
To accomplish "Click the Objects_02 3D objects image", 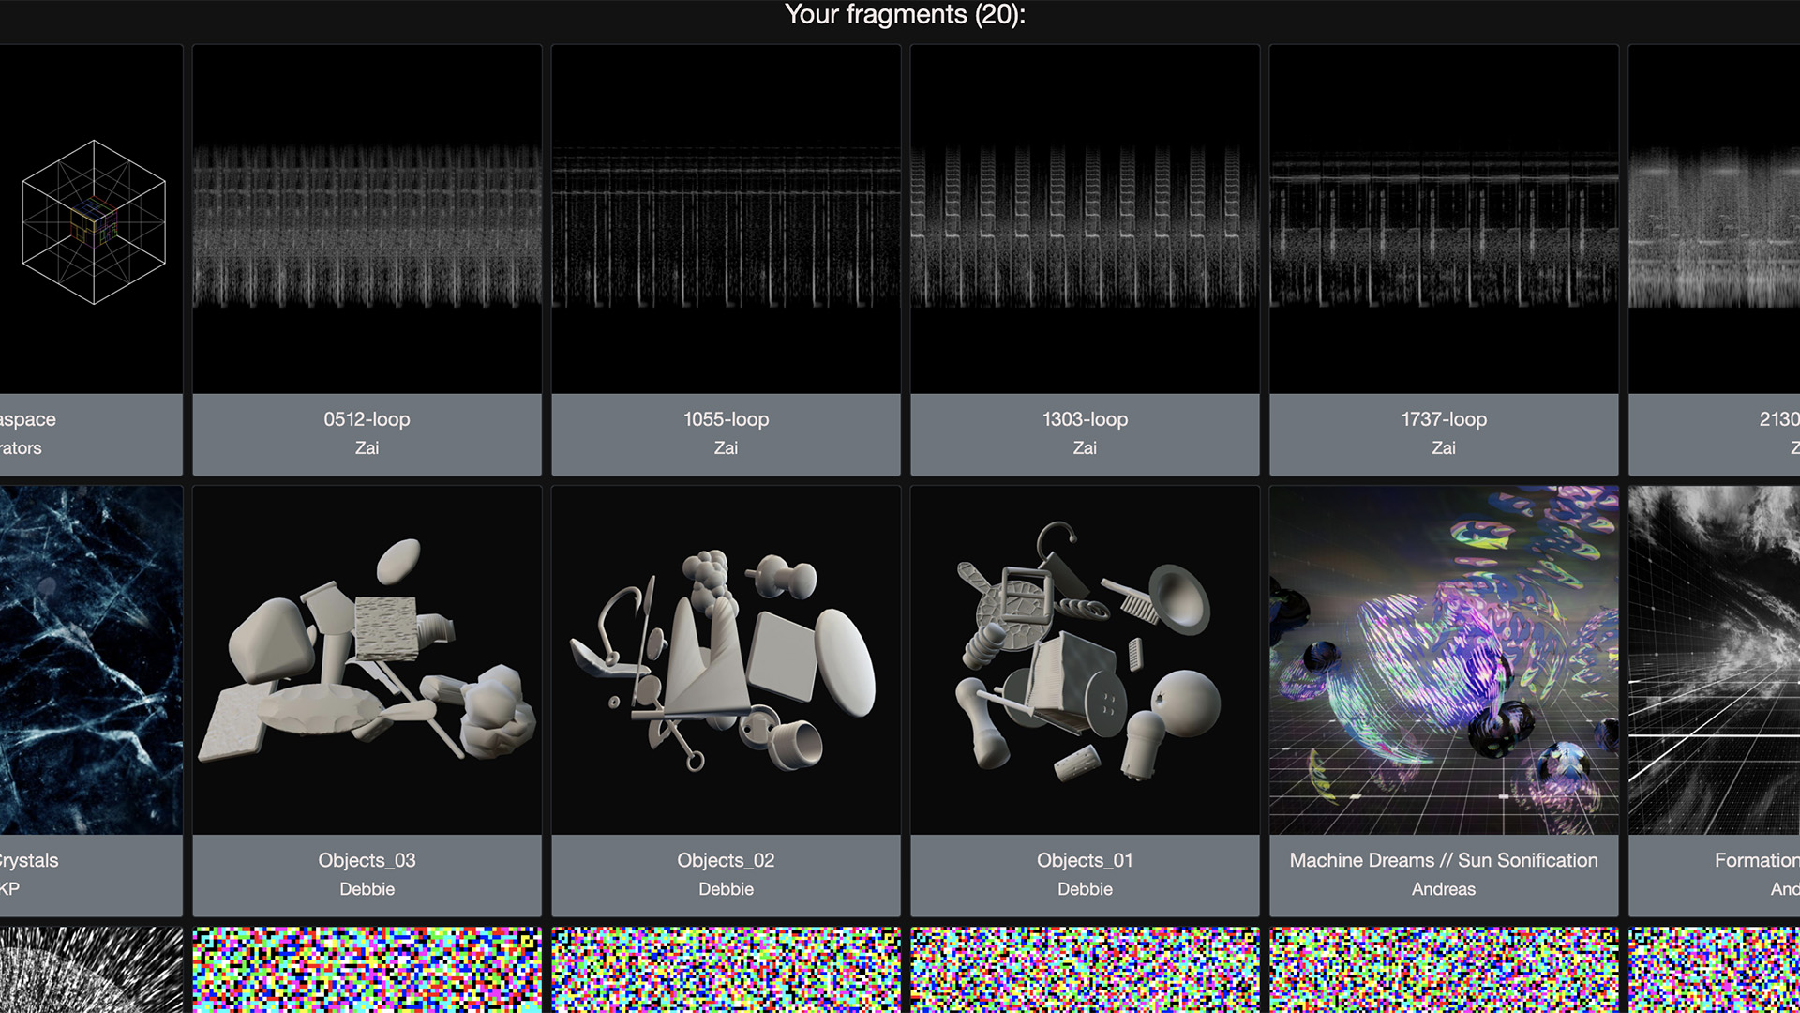I will (726, 659).
